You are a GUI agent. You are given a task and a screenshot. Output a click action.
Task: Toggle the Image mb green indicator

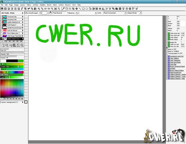point(169,42)
